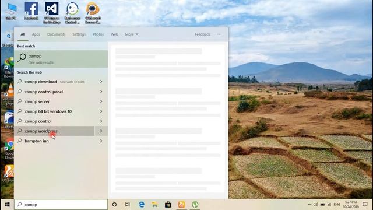The height and width of the screenshot is (210, 373).
Task: Select the 'xampp wordpress' suggestion
Action: click(x=54, y=131)
